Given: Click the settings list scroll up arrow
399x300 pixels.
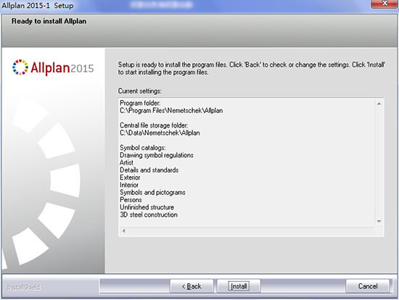Looking at the screenshot, I should pyautogui.click(x=379, y=104).
